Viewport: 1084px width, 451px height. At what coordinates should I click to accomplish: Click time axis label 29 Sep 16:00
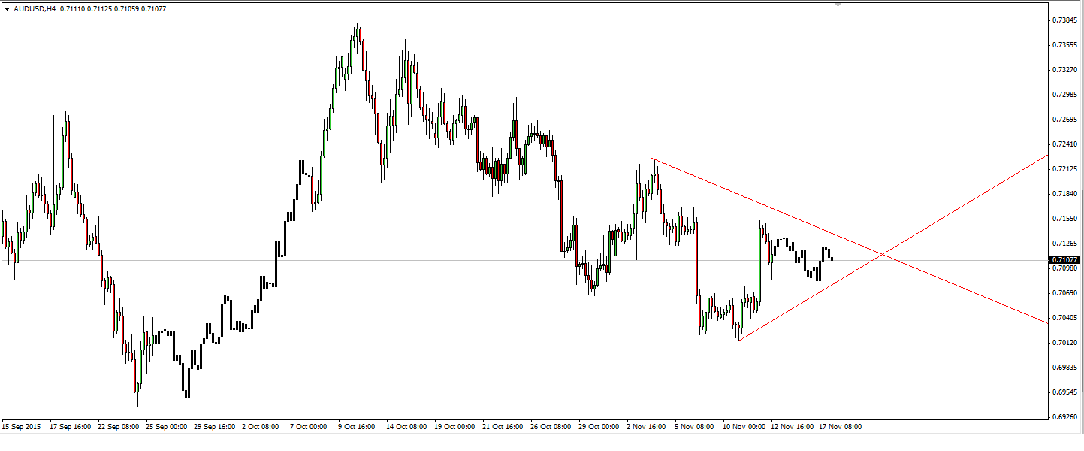pos(215,426)
